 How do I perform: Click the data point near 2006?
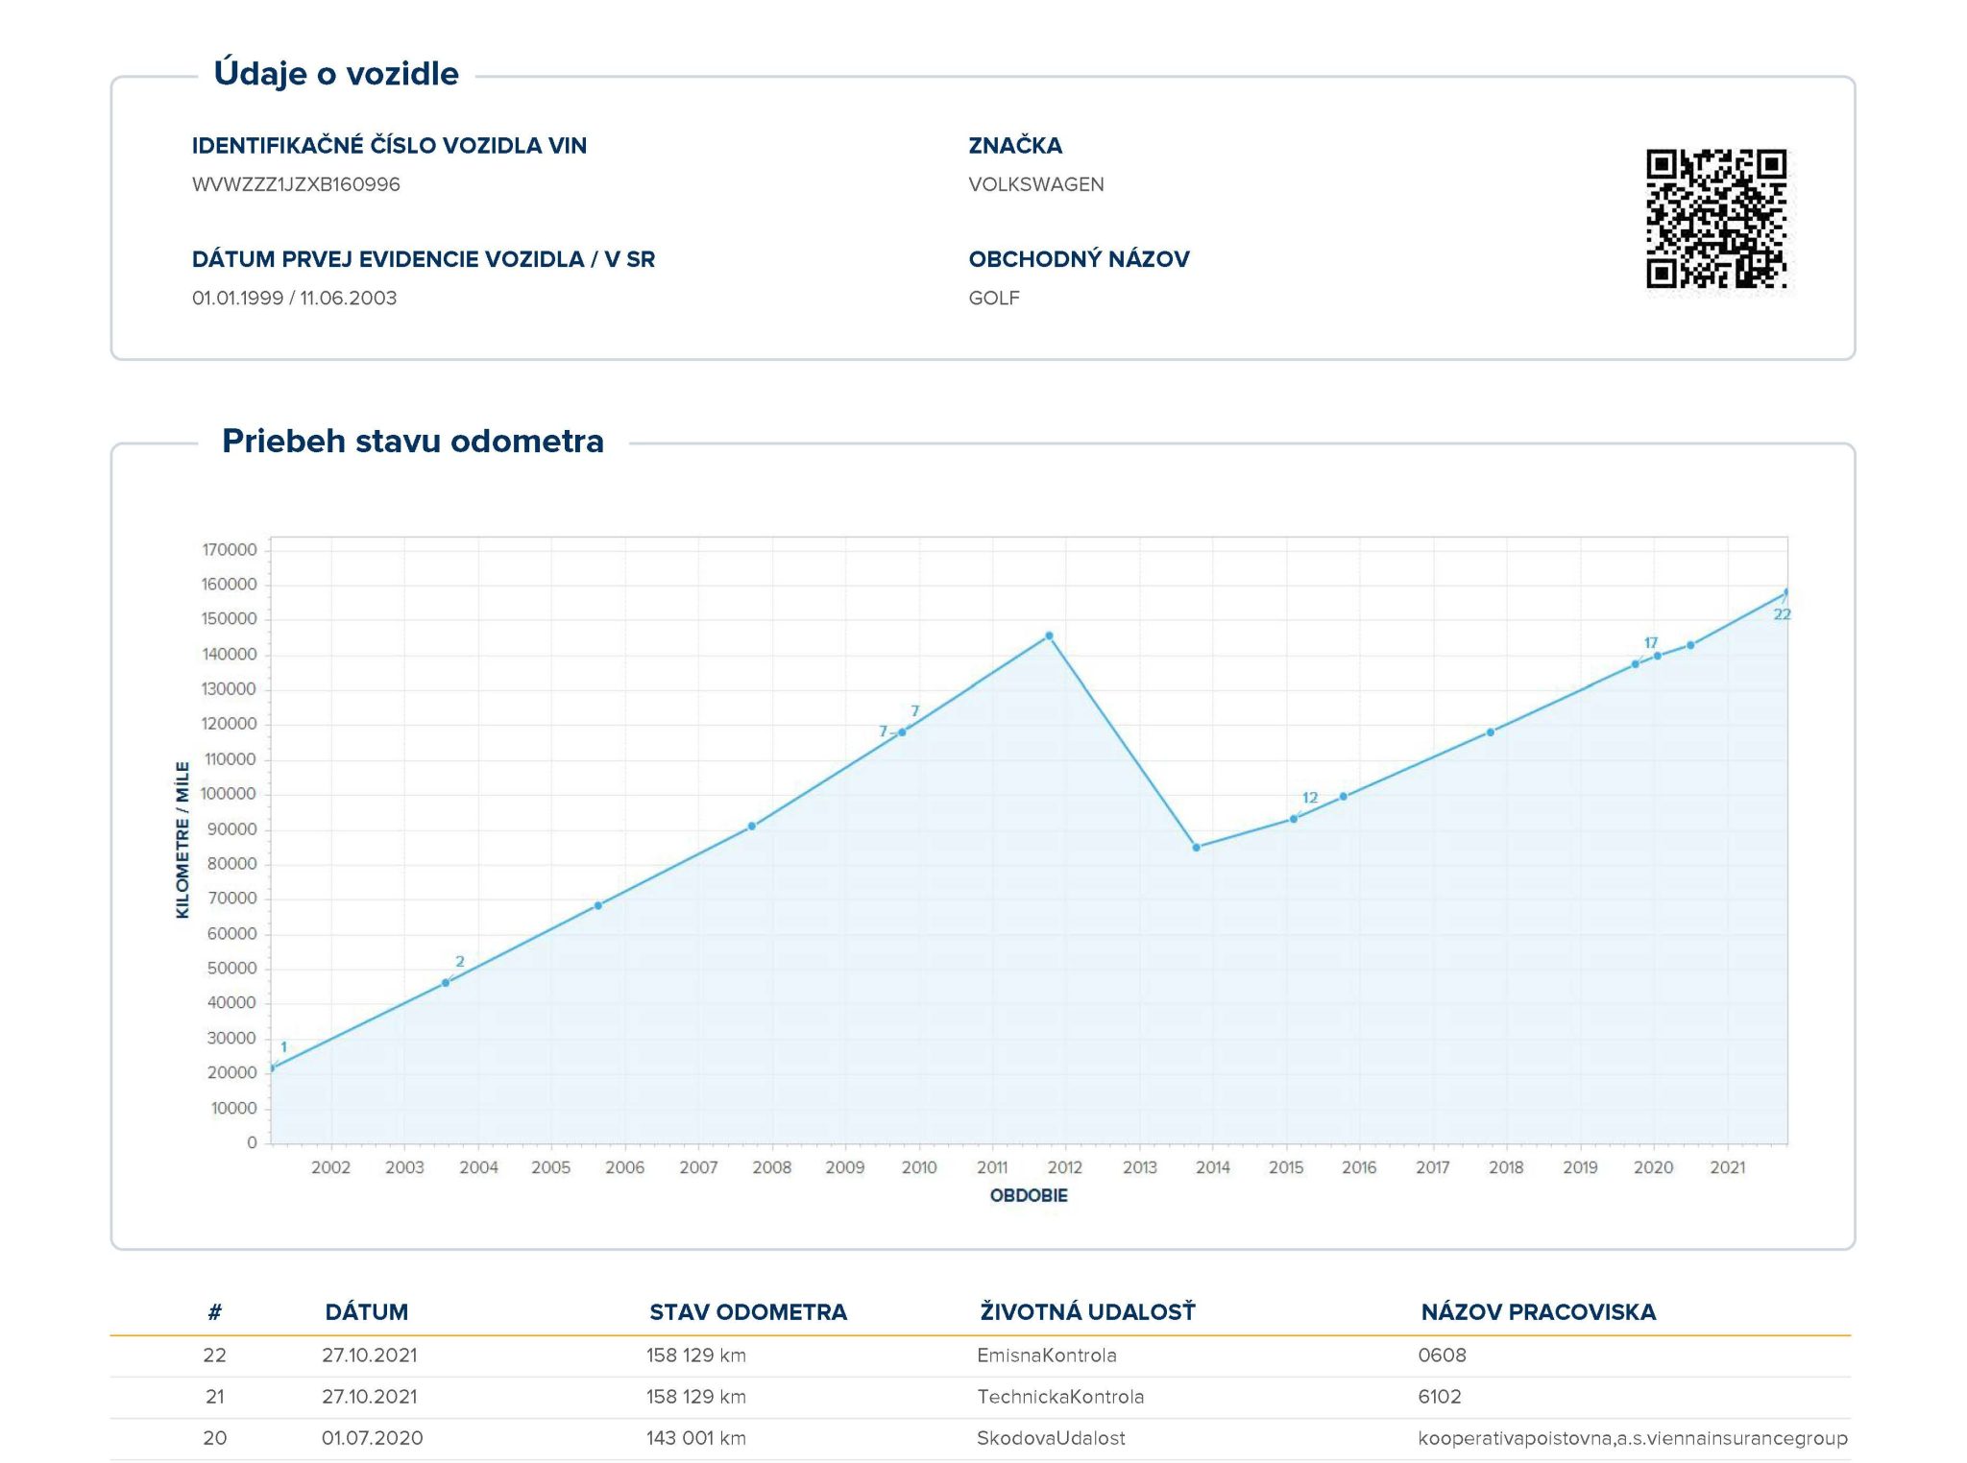click(597, 905)
